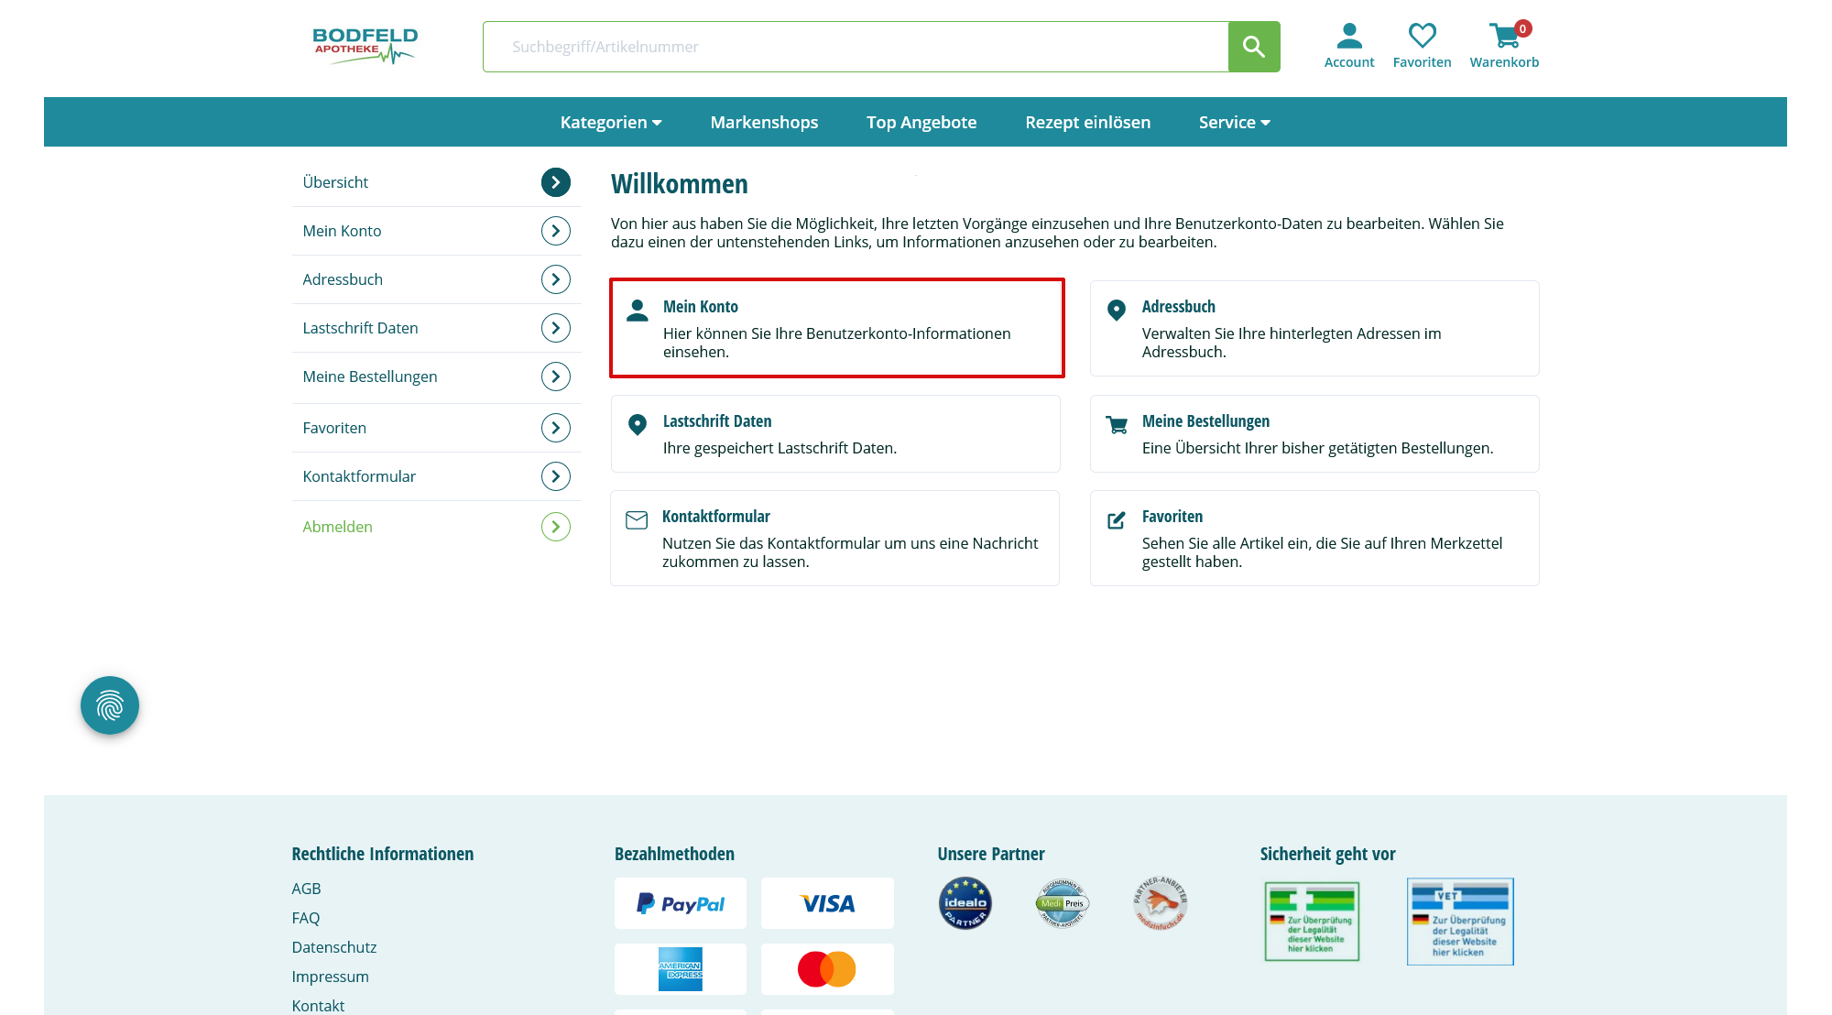Select Rezept einlösen in navigation bar
This screenshot has height=1015, width=1832.
[1087, 122]
